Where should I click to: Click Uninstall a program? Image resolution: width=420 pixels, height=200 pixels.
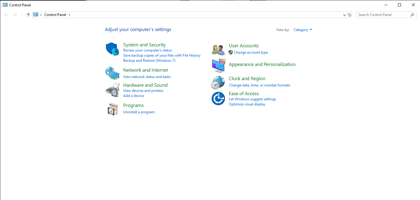pos(139,112)
